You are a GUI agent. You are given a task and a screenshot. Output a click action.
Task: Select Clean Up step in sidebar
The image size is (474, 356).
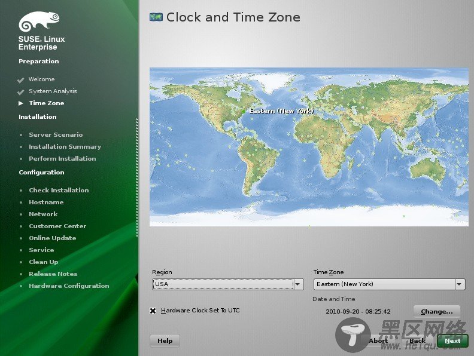pos(44,262)
